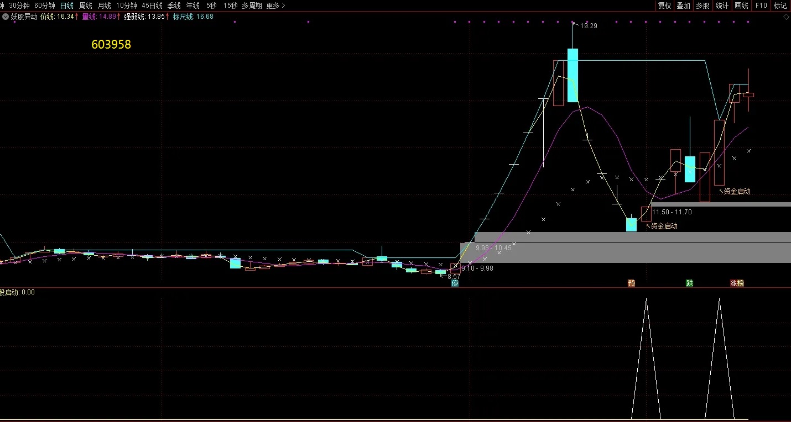Click the 9.10 - 9.98 range label

(477, 268)
